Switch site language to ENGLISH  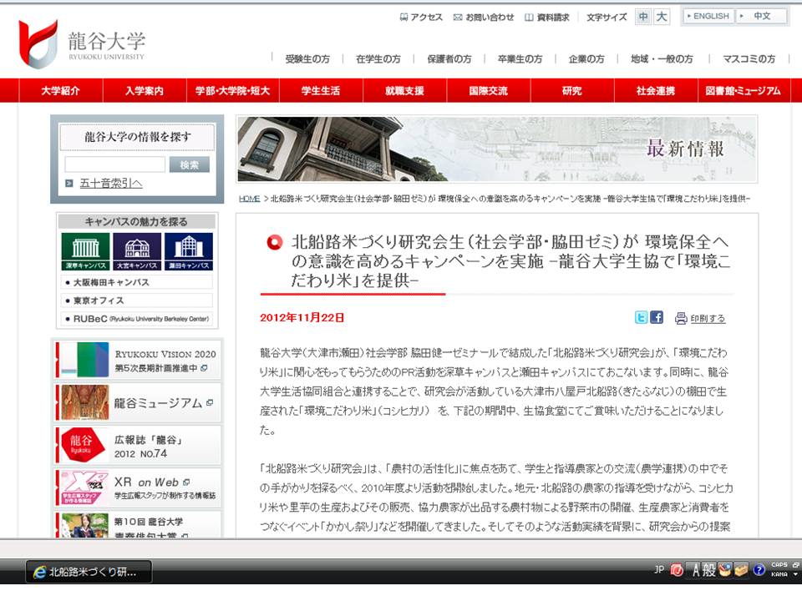point(708,17)
